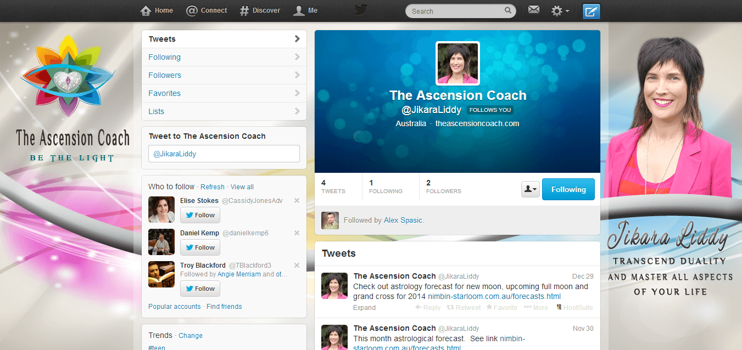Open the Me profile tab
Viewport: 742px width, 350px height.
coord(306,10)
